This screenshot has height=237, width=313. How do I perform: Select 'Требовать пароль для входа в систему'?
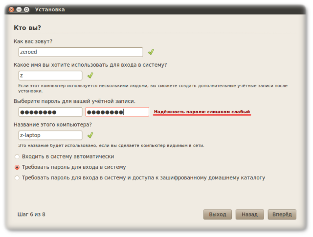[18, 167]
